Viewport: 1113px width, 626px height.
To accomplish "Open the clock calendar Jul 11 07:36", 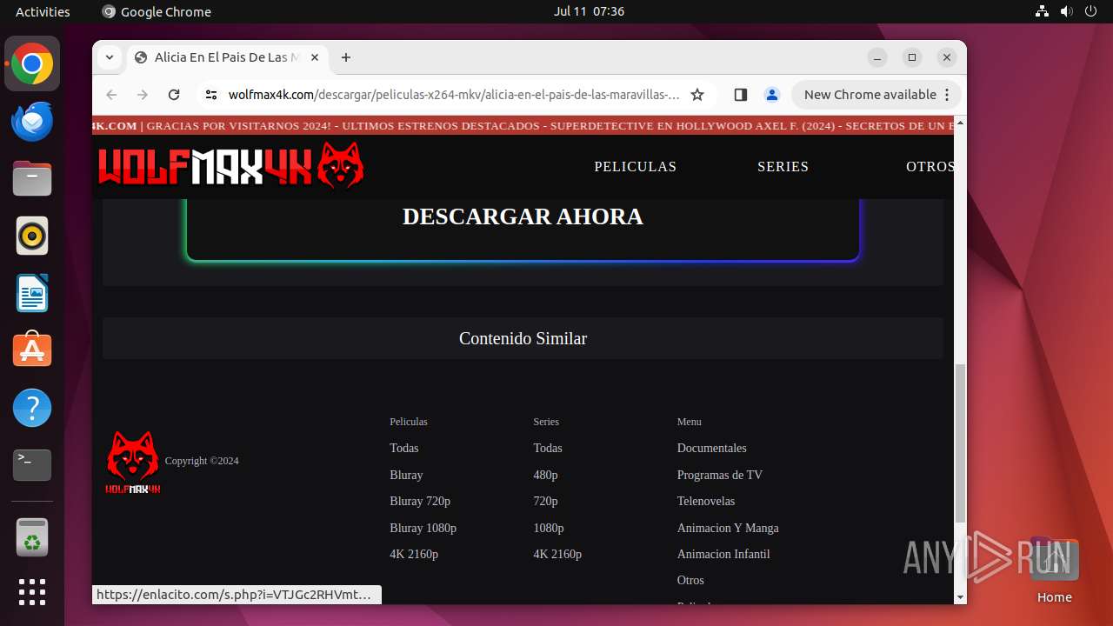I will point(589,11).
